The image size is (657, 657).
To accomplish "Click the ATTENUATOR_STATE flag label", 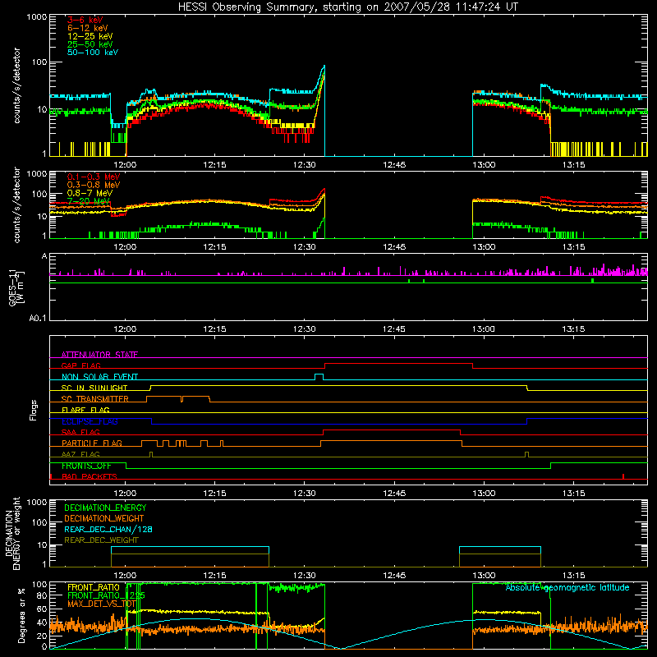I will pos(99,355).
